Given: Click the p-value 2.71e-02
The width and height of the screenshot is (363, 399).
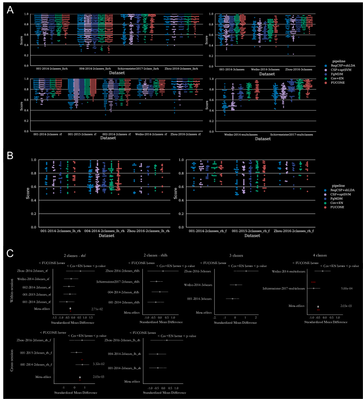Looking at the screenshot, I should click(97, 309).
